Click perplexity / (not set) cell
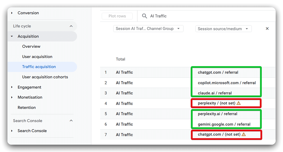 click(x=216, y=103)
